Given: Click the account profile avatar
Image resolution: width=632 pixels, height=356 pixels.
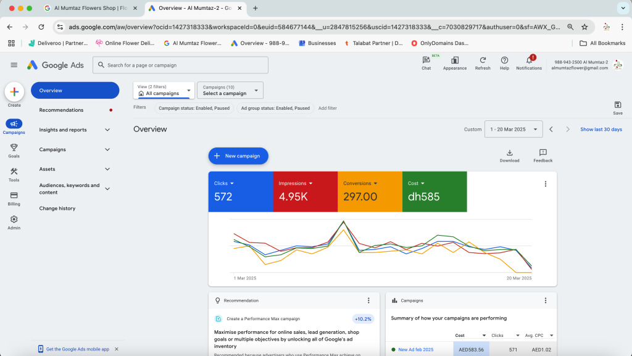Looking at the screenshot, I should [617, 65].
